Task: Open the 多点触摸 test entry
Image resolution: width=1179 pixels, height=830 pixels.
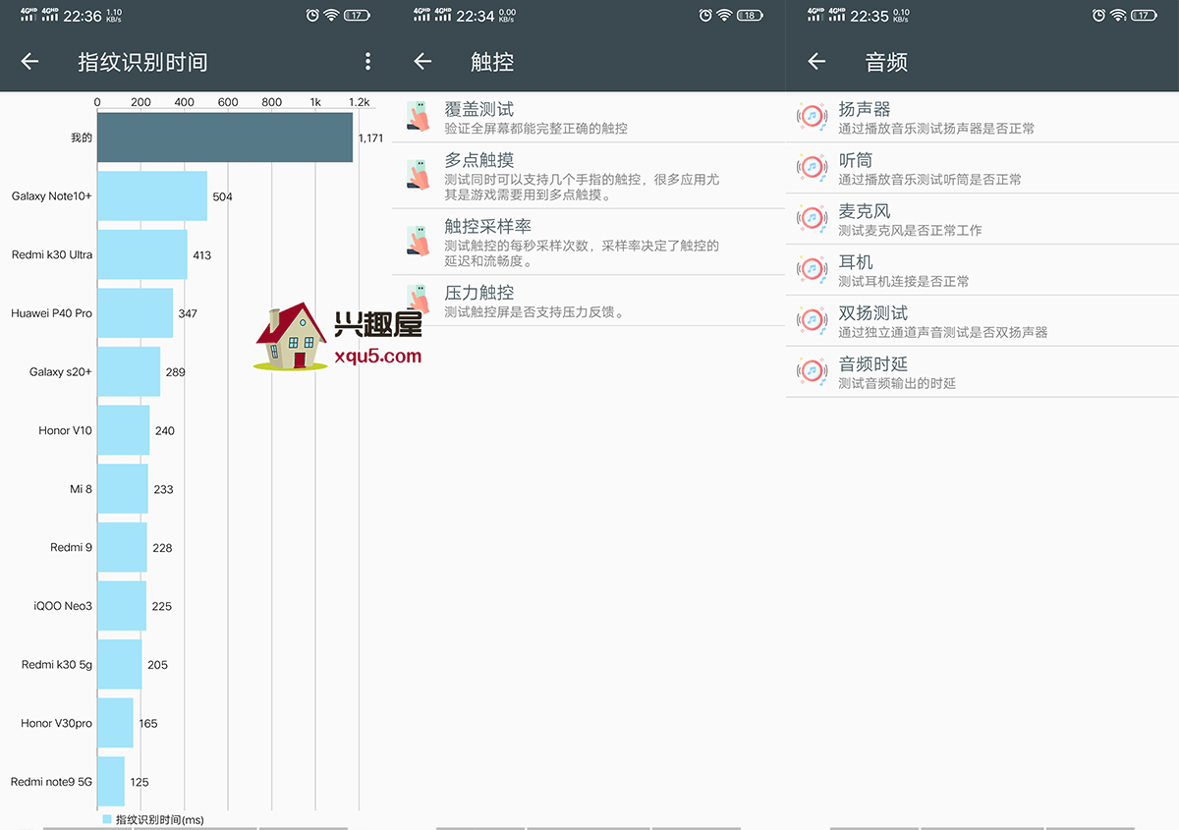Action: click(589, 176)
